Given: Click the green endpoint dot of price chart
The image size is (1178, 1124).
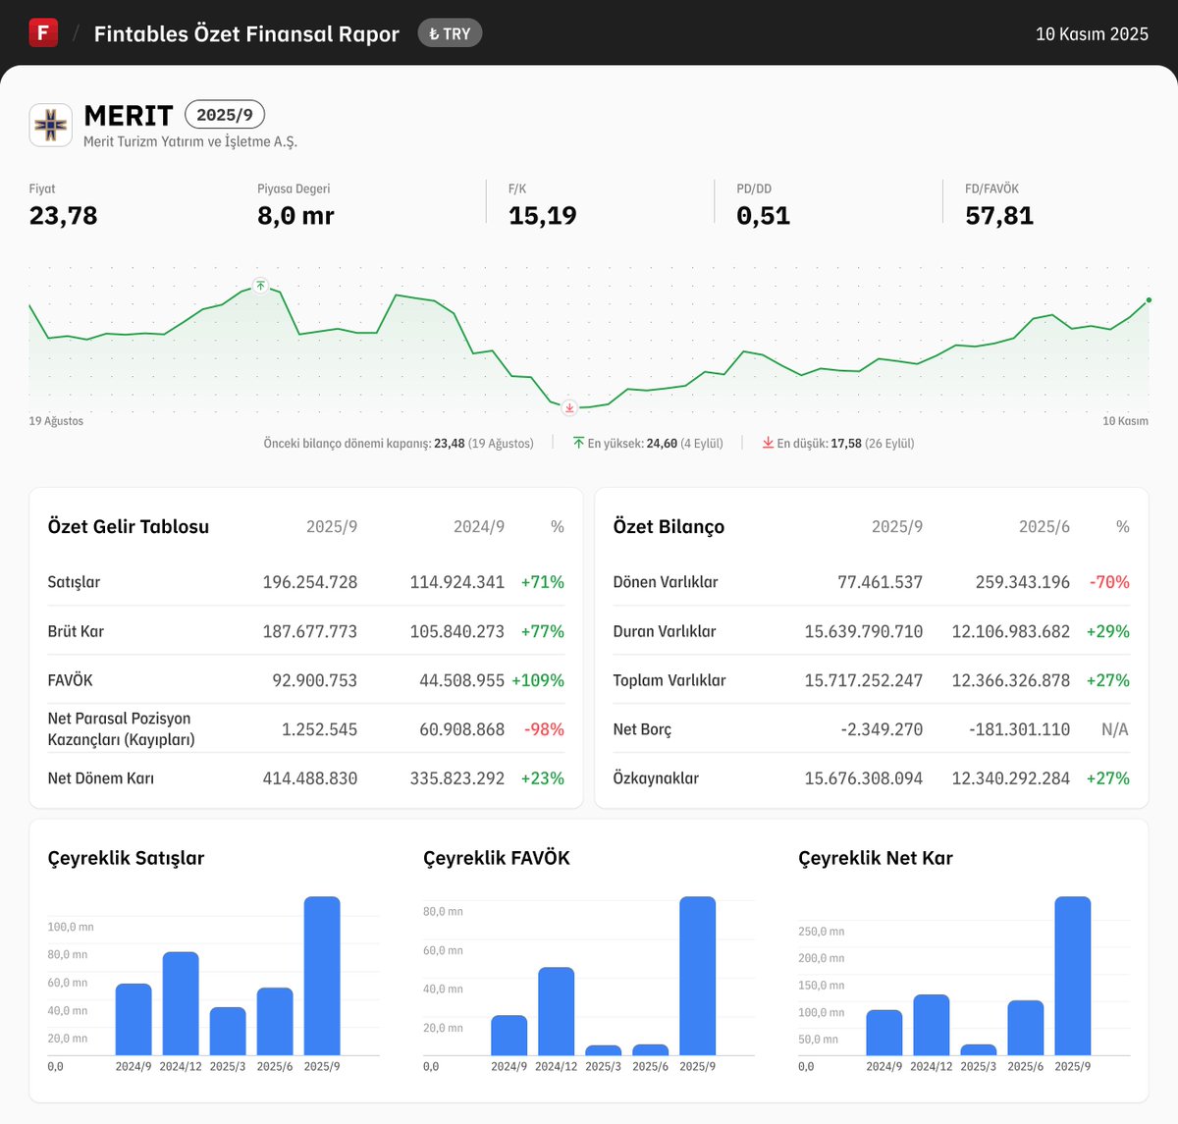Looking at the screenshot, I should [x=1149, y=300].
